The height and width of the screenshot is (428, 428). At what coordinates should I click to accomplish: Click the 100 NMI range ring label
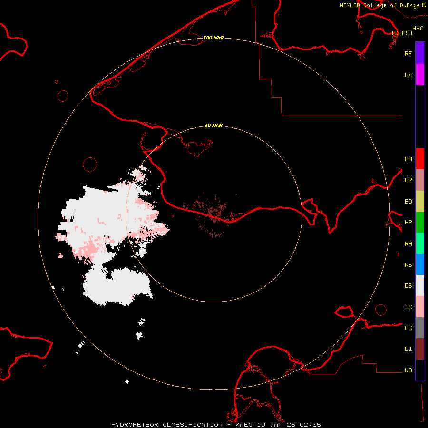click(214, 38)
